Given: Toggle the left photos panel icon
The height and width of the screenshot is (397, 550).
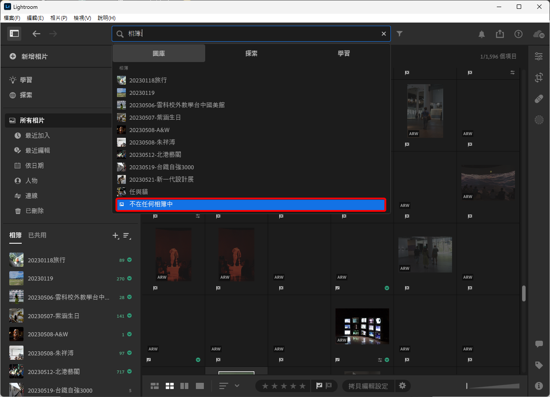Looking at the screenshot, I should (14, 34).
